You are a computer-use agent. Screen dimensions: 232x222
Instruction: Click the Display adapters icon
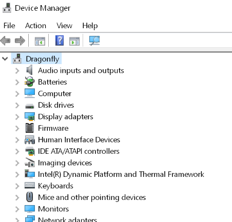pyautogui.click(x=30, y=116)
